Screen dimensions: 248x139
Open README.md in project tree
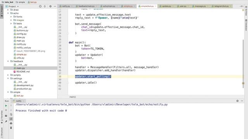pos(23,71)
